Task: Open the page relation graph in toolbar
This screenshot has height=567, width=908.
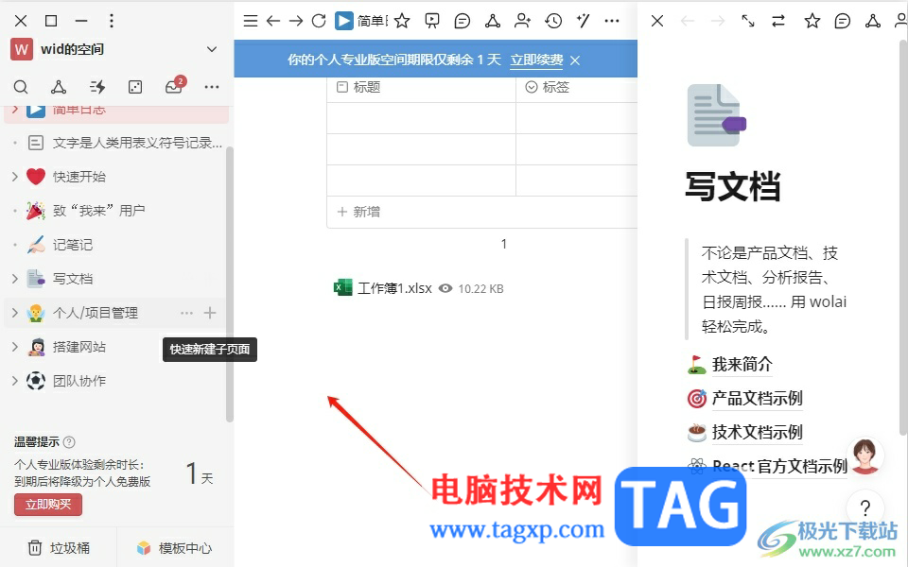Action: point(493,22)
